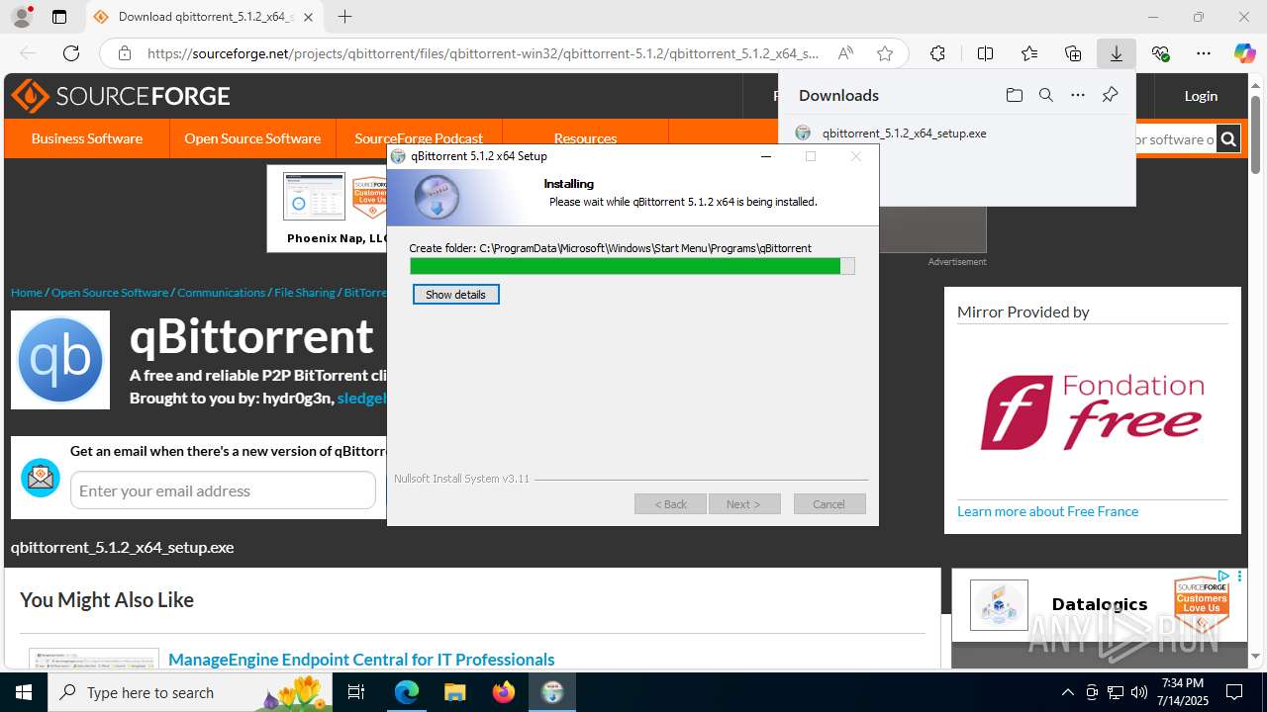Open the notification center icon
1267x712 pixels.
click(x=1234, y=692)
